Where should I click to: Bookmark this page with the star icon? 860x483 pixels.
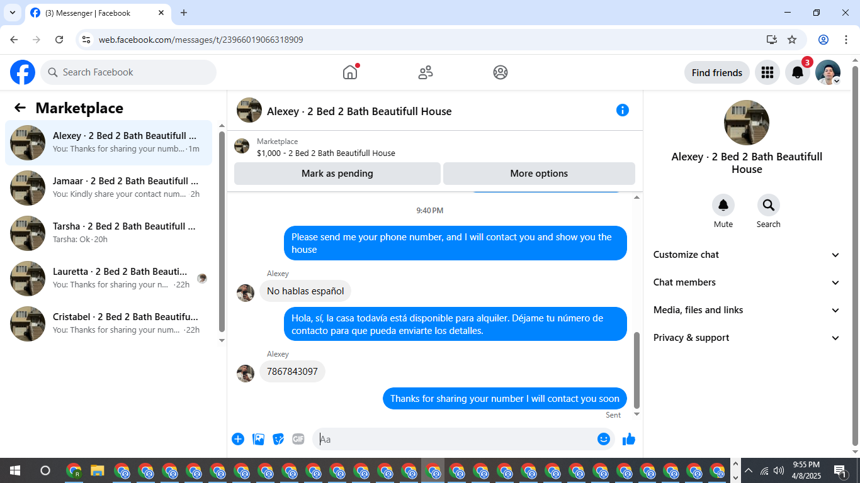[792, 40]
